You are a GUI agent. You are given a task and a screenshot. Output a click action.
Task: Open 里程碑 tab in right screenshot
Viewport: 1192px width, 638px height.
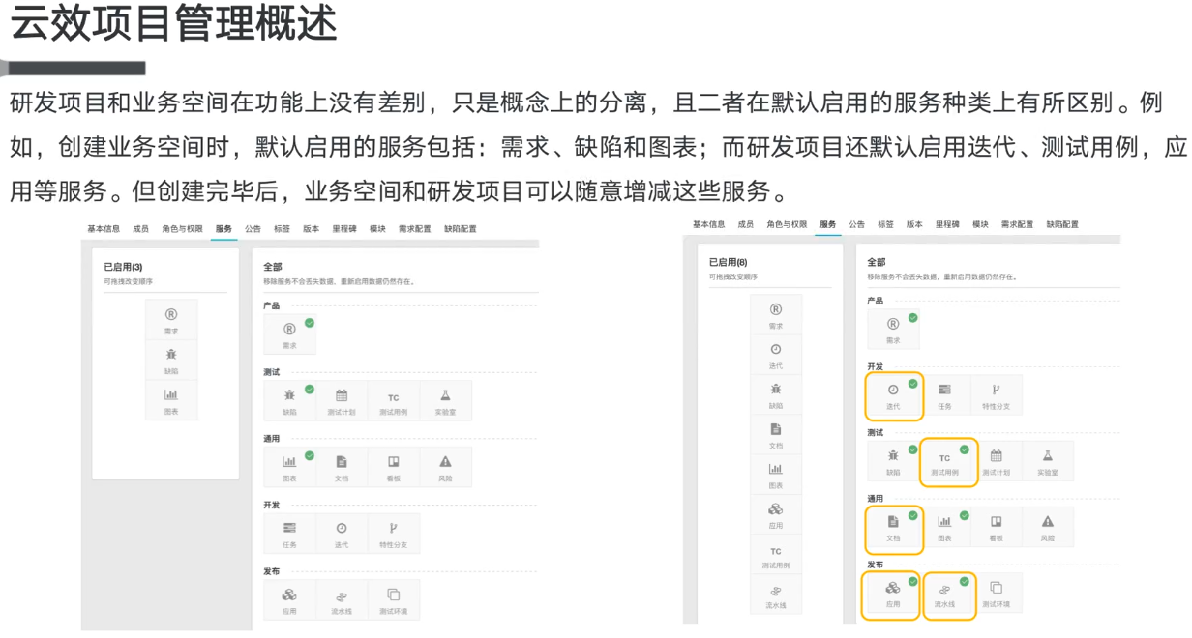pos(947,224)
